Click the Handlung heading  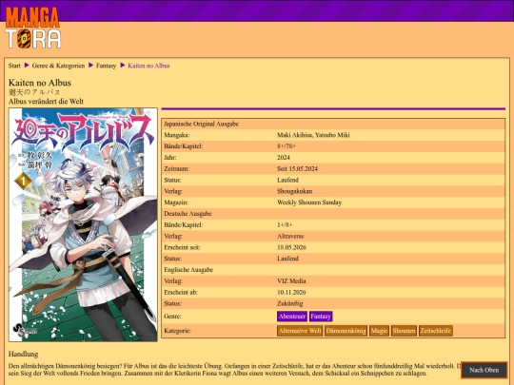(23, 354)
